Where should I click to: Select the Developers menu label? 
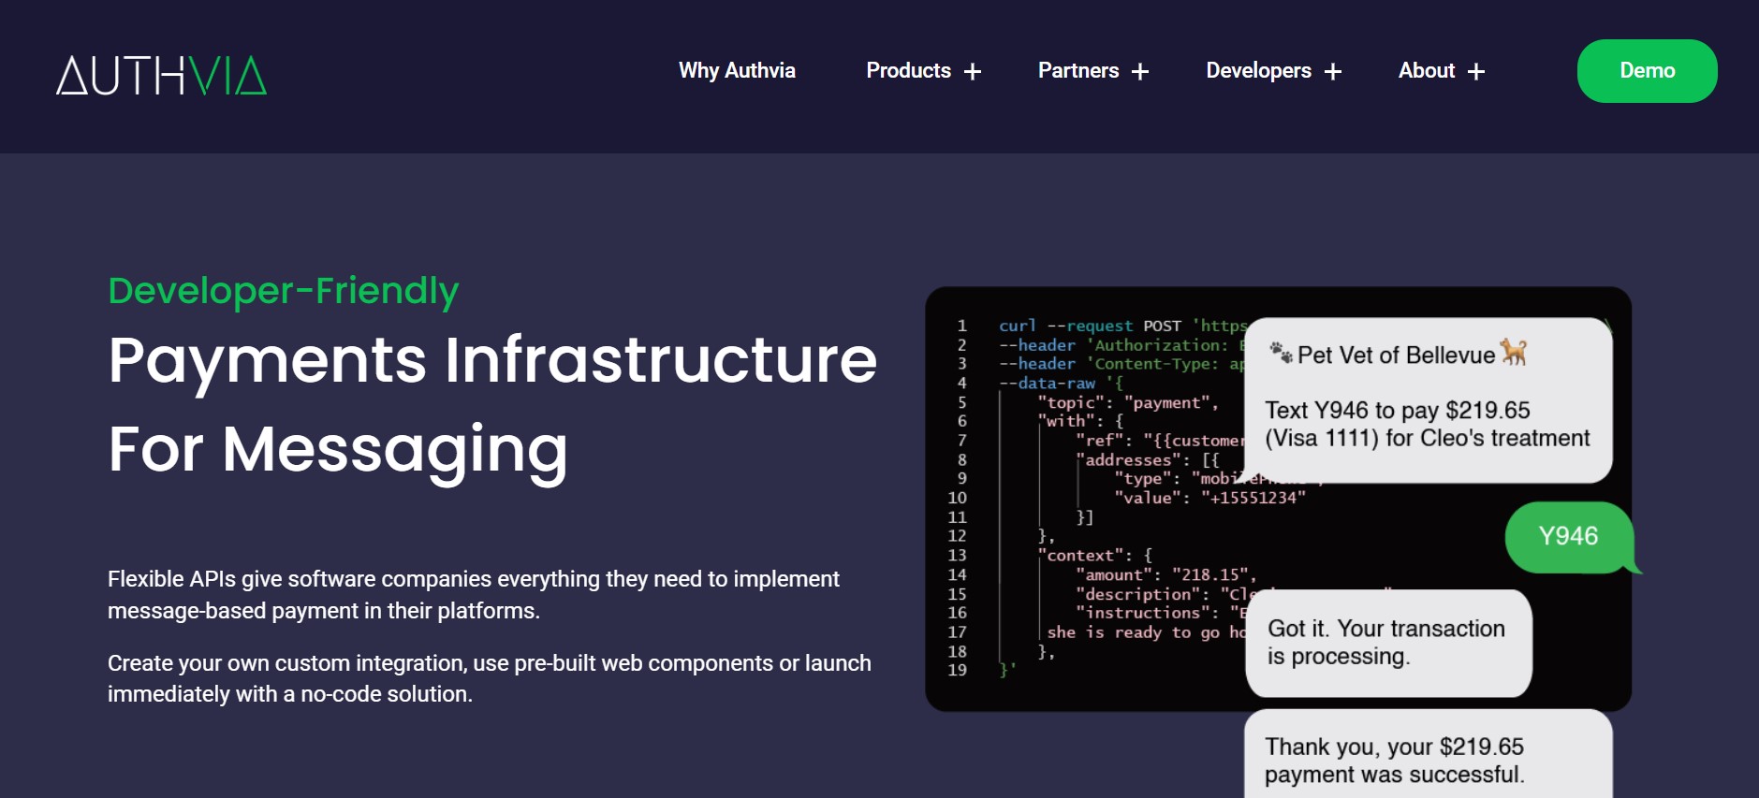click(x=1258, y=71)
